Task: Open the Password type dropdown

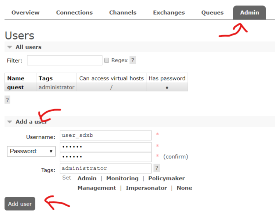Action: click(31, 151)
